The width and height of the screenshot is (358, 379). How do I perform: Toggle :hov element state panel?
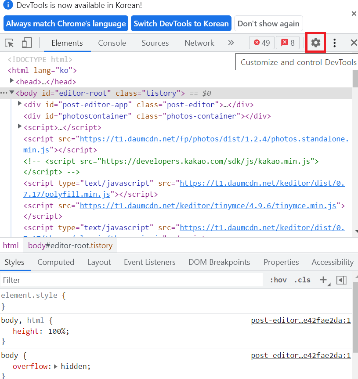coord(278,280)
